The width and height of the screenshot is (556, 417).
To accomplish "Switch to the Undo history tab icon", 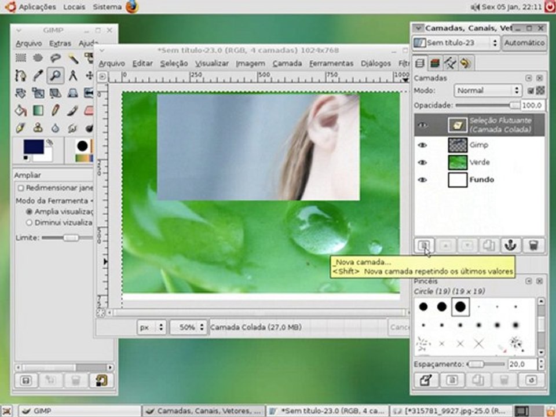I will [x=465, y=64].
